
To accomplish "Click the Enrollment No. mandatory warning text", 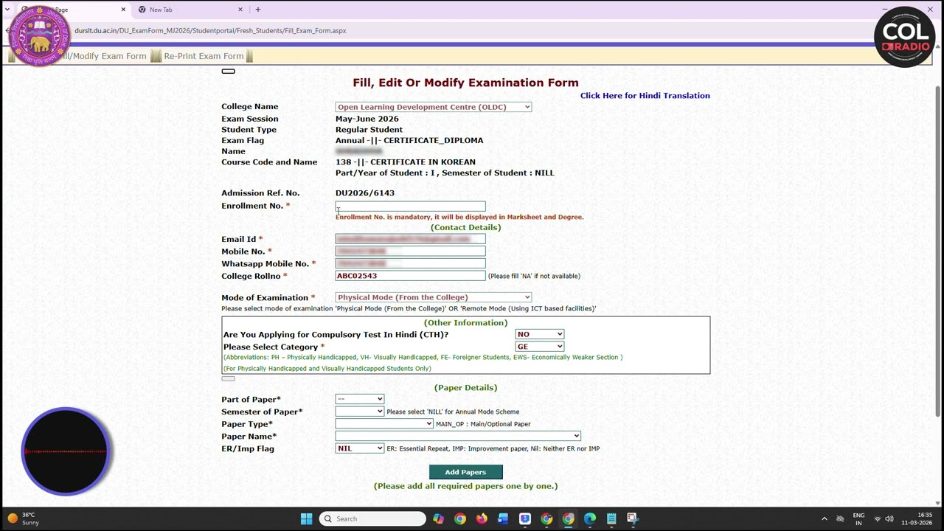I will coord(459,217).
